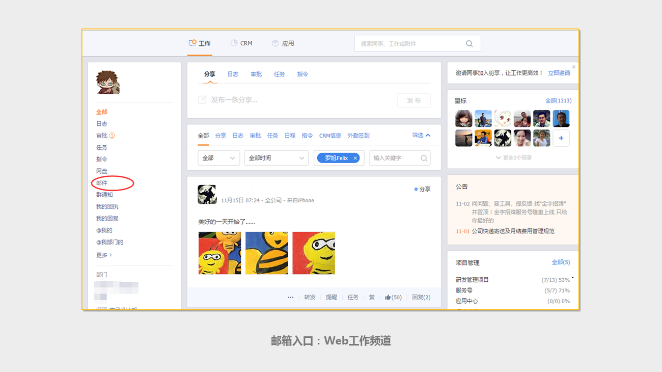Open @我的 in the left sidebar
The width and height of the screenshot is (662, 372).
(104, 230)
